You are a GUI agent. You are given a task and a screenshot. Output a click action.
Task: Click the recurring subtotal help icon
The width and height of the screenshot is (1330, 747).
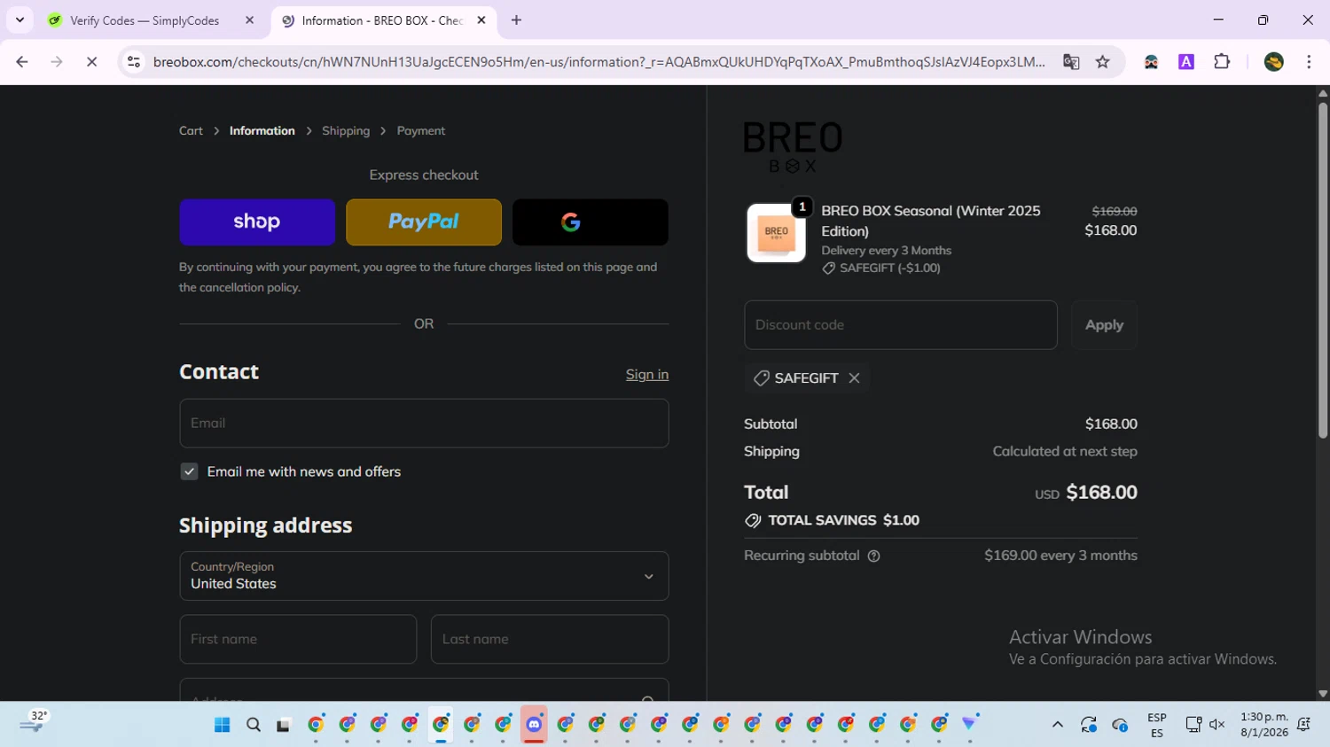pos(873,556)
